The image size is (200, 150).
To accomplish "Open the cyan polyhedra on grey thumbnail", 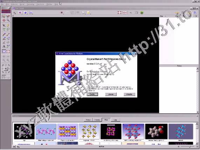I will (x=181, y=131).
